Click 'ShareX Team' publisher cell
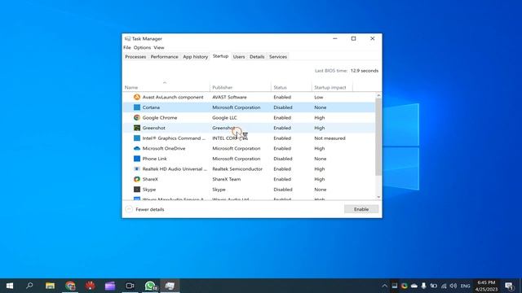 (227, 179)
